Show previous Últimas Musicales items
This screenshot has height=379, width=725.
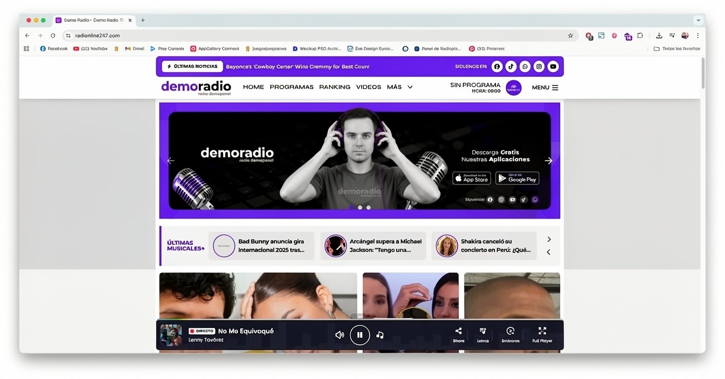pos(549,252)
